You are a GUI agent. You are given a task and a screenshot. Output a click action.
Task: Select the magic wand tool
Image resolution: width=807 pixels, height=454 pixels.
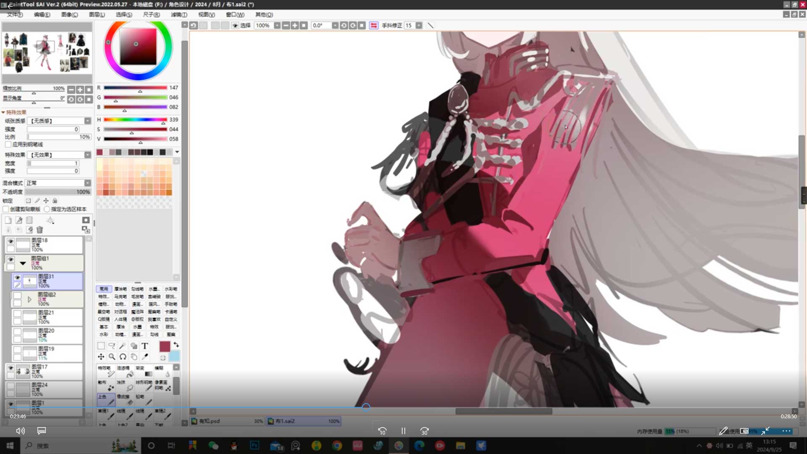[x=122, y=346]
